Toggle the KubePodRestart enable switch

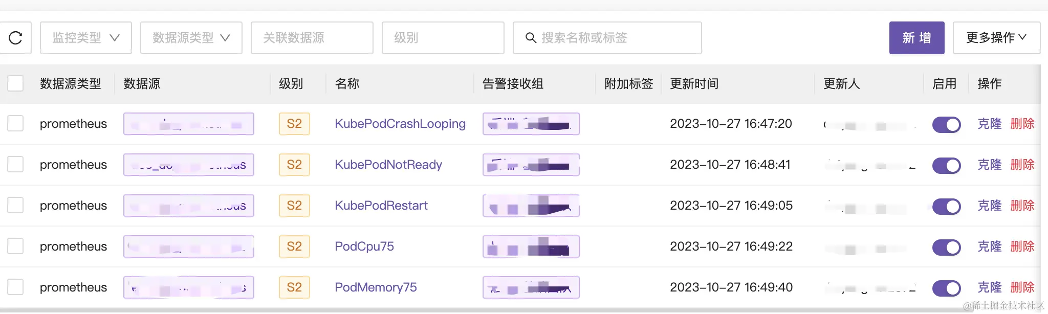(946, 206)
